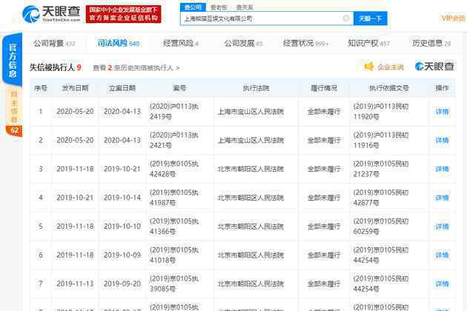Open 详情 for case 京0105执41987号

(x=442, y=198)
